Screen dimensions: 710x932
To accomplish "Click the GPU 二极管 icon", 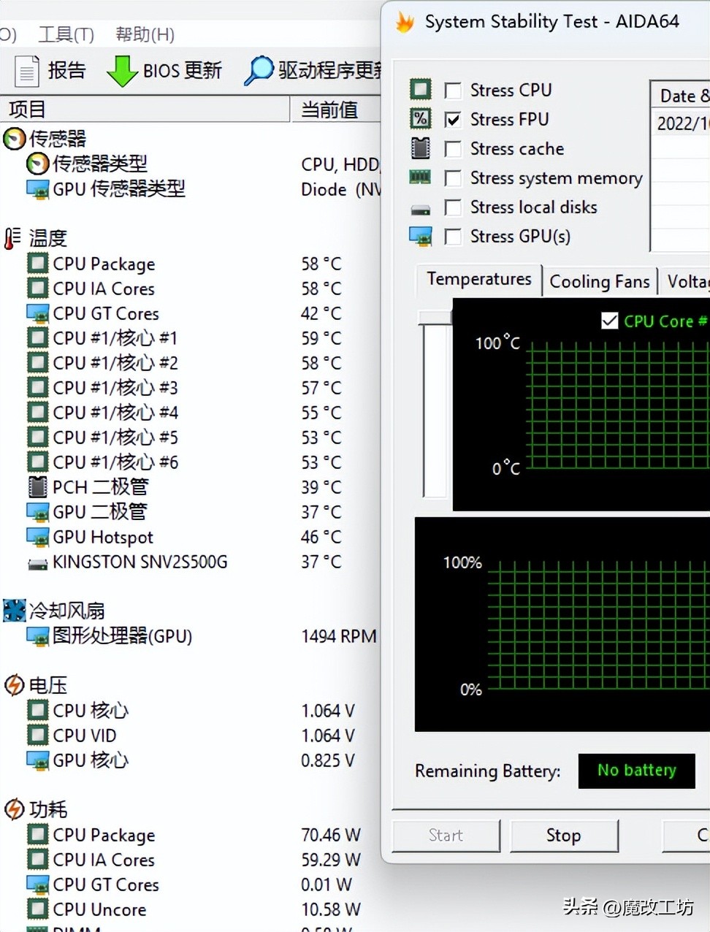I will pyautogui.click(x=38, y=511).
